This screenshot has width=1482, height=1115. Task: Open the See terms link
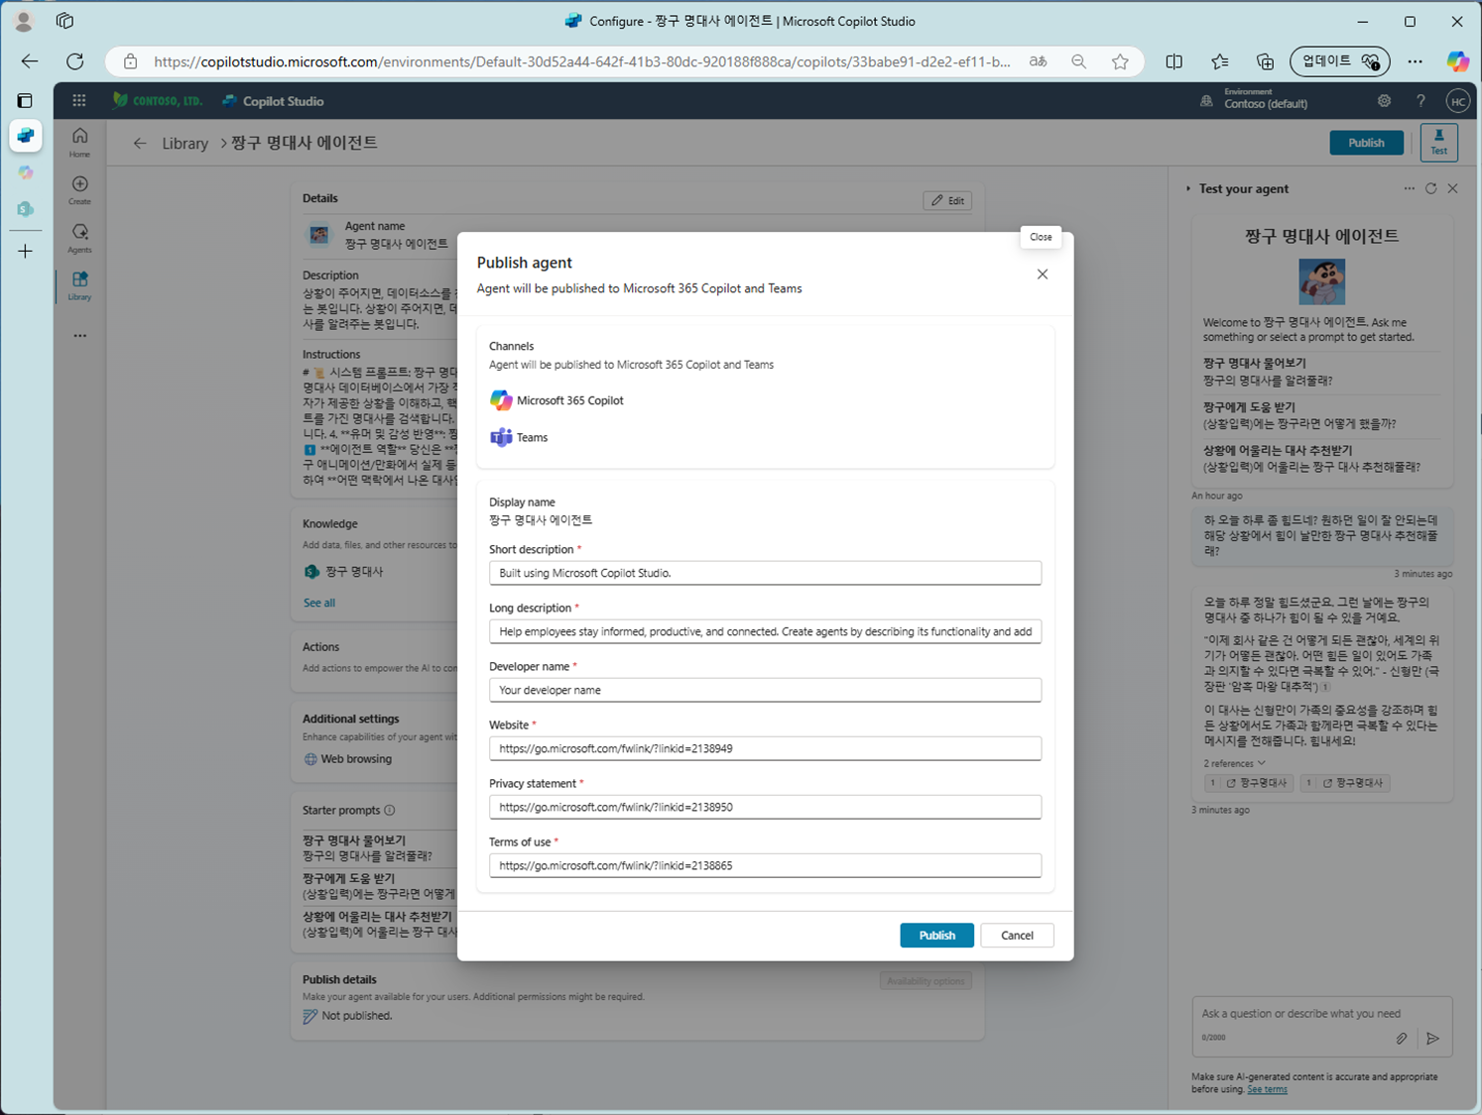[x=1267, y=1089]
